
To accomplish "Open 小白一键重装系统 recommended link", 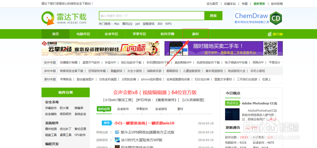I will point(144,123).
